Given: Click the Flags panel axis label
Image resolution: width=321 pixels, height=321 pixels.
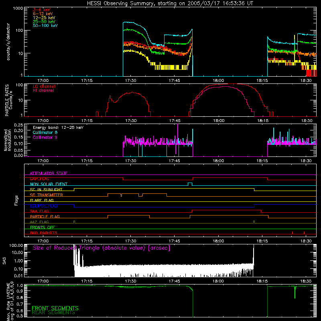Looking at the screenshot, I should pos(16,200).
